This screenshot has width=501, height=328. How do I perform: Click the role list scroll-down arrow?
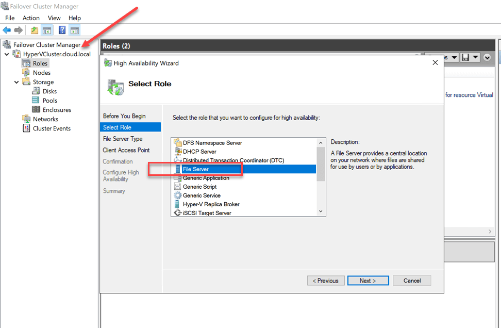(321, 211)
